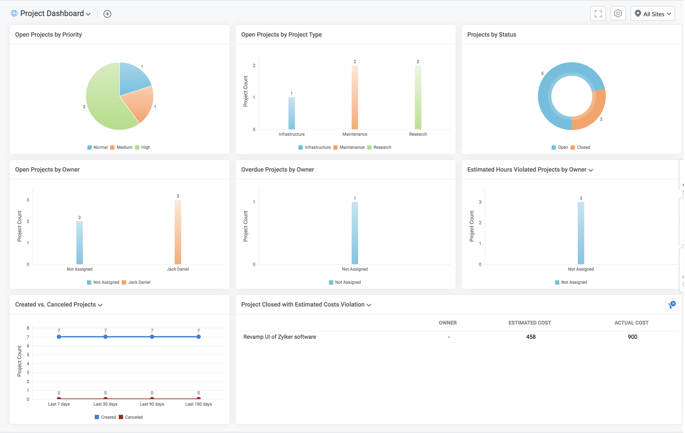Expand the All Sites dropdown
The image size is (685, 433).
pyautogui.click(x=653, y=14)
